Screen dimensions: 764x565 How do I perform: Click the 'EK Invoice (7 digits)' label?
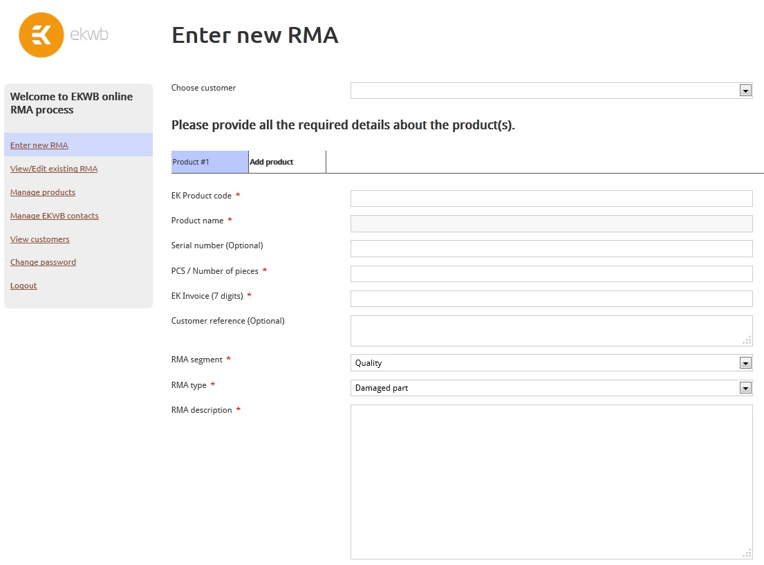207,296
